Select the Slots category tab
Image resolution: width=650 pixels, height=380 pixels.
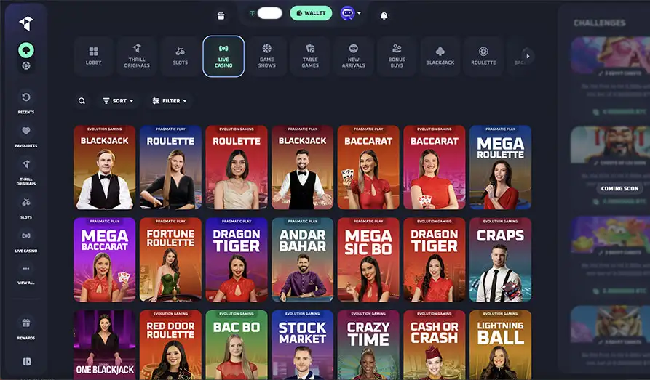(x=180, y=56)
